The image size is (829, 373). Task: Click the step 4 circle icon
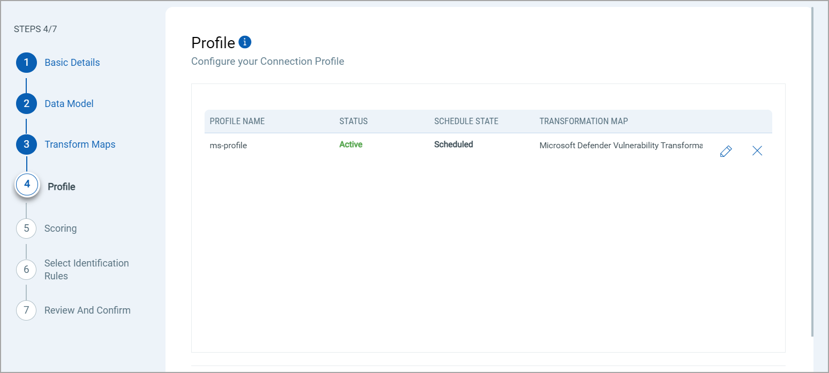pyautogui.click(x=27, y=185)
